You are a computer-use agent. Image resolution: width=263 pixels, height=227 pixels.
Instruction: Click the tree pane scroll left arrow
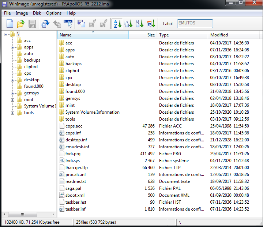(4, 214)
